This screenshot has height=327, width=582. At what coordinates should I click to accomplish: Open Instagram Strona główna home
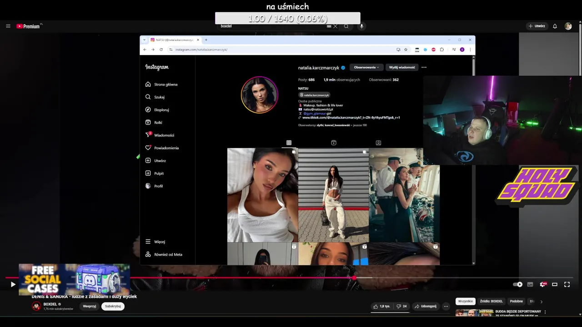coord(161,84)
